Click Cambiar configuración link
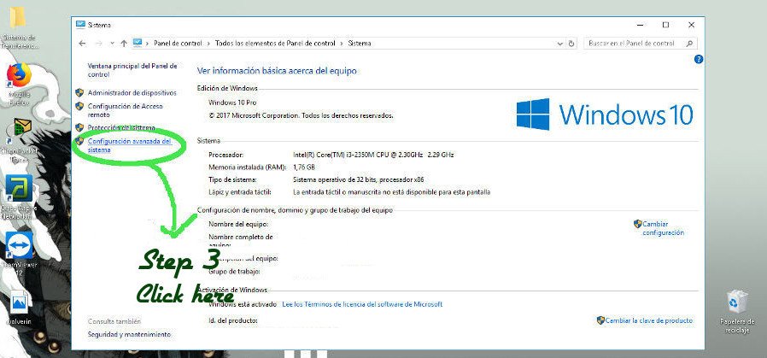The height and width of the screenshot is (358, 767). pos(663,228)
